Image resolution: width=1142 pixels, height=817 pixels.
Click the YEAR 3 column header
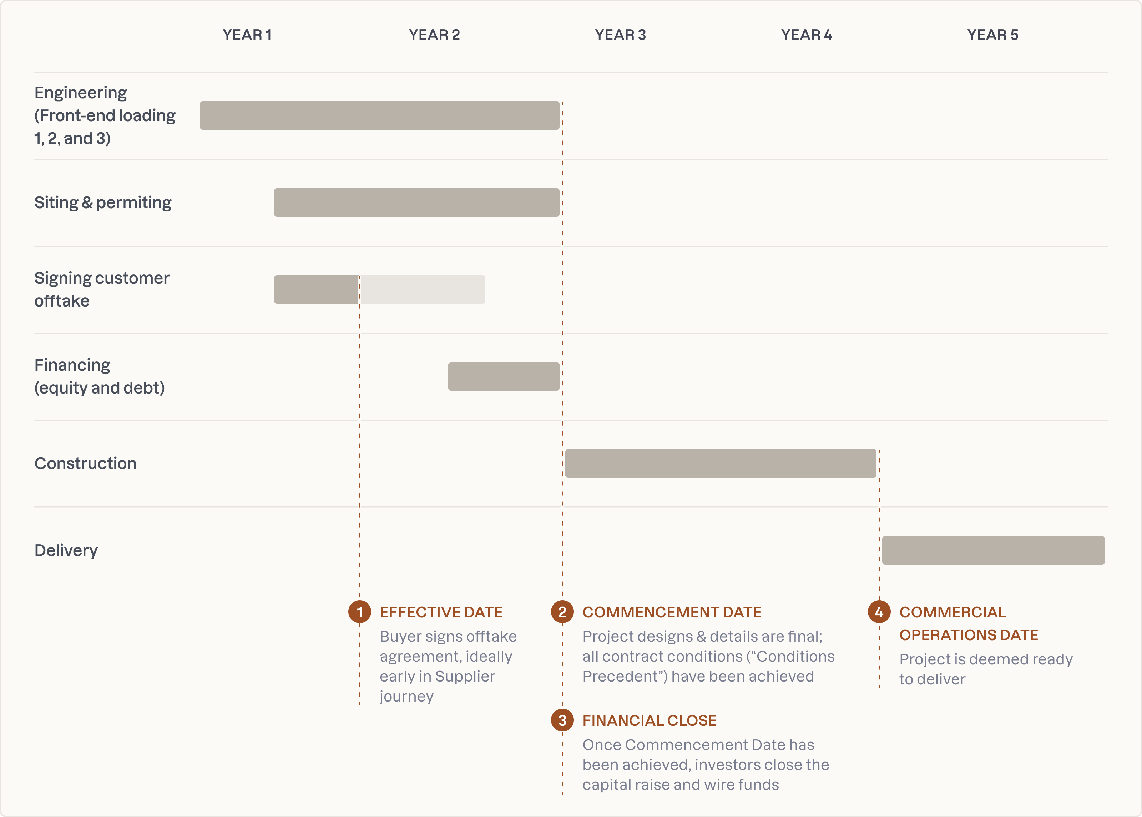[x=620, y=35]
